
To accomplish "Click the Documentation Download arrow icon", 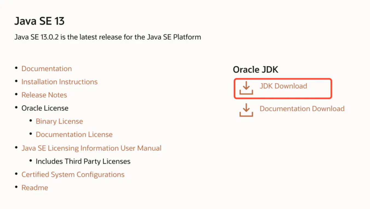I will 246,110.
